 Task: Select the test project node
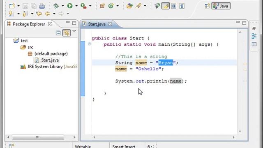[24, 41]
